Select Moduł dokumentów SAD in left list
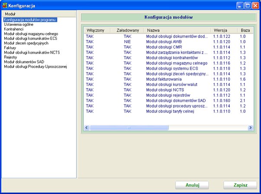Screen dimensions: 261x194 tap(24, 62)
